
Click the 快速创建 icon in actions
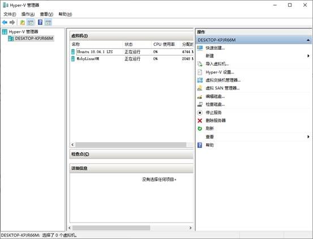tap(200, 48)
